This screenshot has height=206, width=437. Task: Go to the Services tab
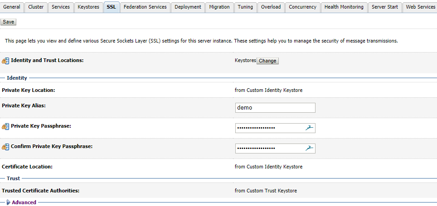click(x=60, y=7)
